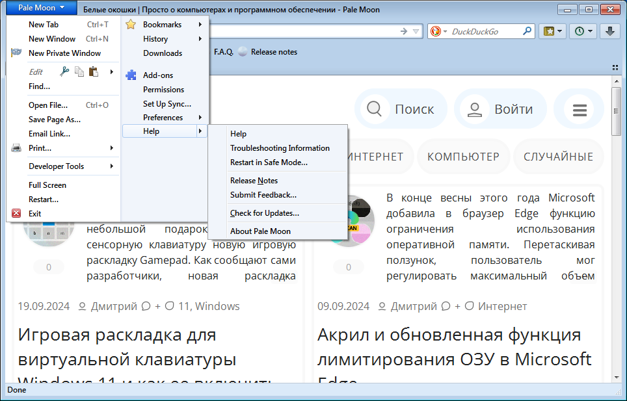Click the F.A.Q. bookmark link
The height and width of the screenshot is (401, 627).
(224, 52)
